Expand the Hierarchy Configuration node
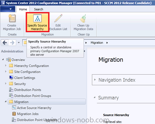155x124 pixels. click(x=6, y=66)
